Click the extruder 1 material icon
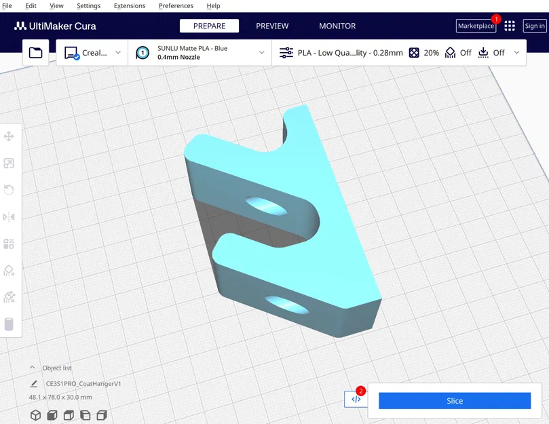549x424 pixels. tap(143, 53)
